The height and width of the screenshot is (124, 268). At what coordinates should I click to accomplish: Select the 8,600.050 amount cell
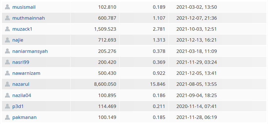click(x=95, y=84)
